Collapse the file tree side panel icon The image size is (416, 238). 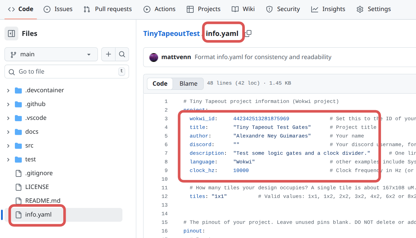point(11,34)
